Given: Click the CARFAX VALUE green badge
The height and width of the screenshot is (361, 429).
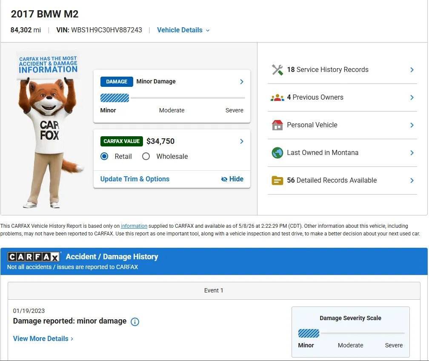Looking at the screenshot, I should tap(121, 141).
